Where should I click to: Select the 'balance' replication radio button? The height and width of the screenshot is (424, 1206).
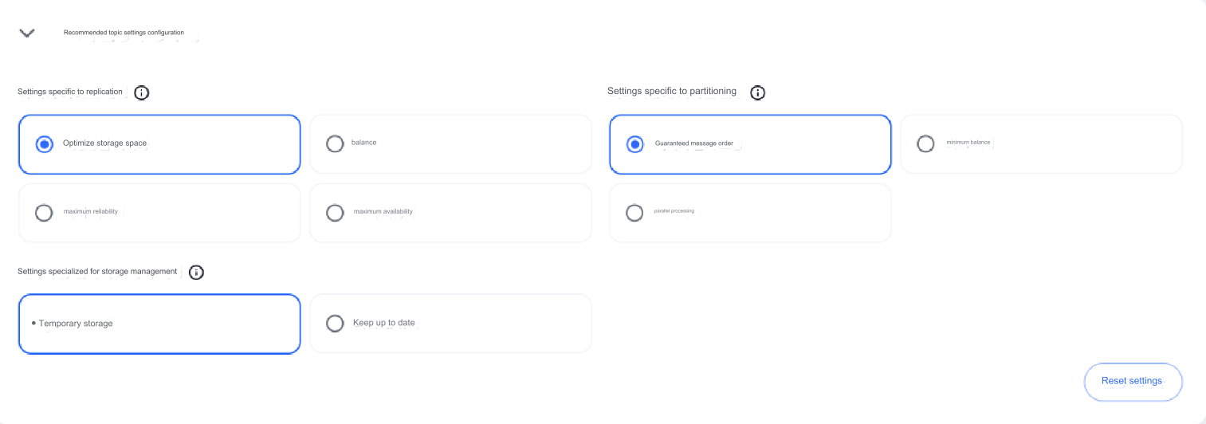pyautogui.click(x=335, y=143)
